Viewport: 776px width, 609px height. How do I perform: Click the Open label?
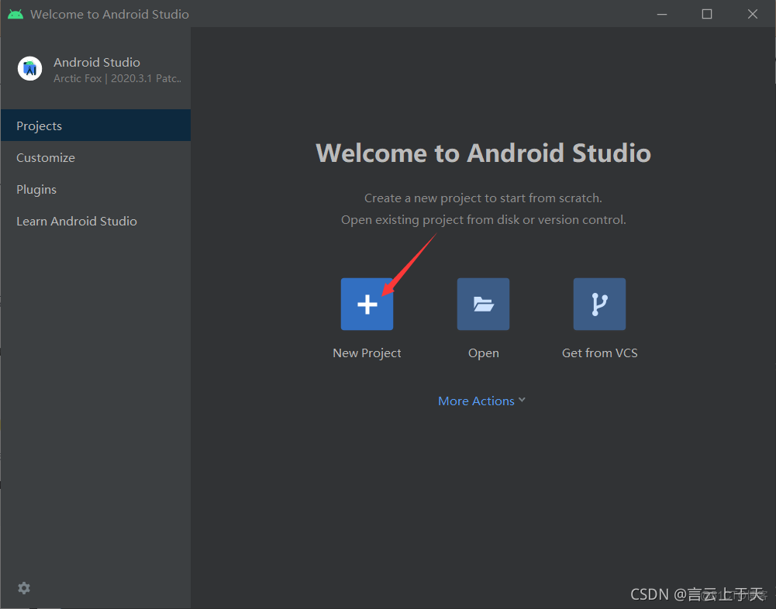click(484, 353)
